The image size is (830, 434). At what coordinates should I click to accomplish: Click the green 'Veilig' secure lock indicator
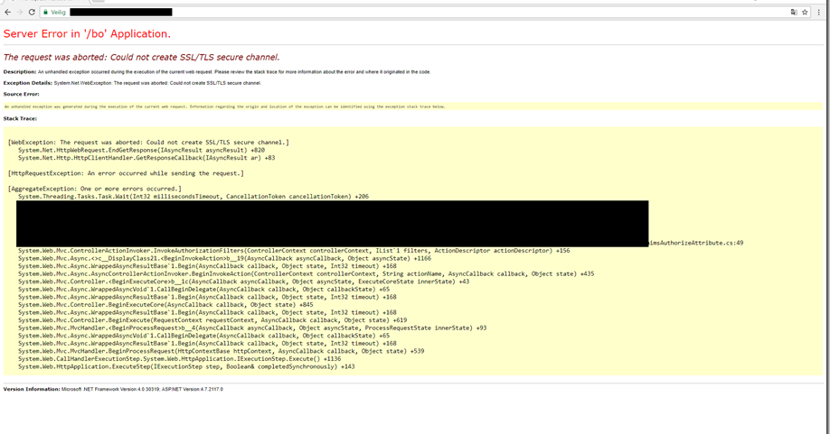pos(54,12)
